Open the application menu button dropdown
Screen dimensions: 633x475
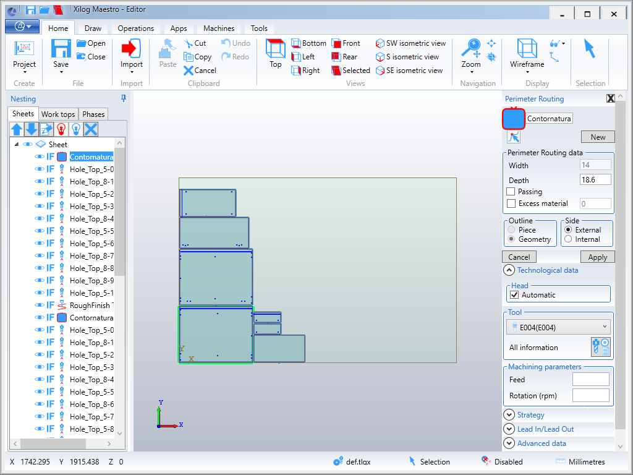[22, 27]
